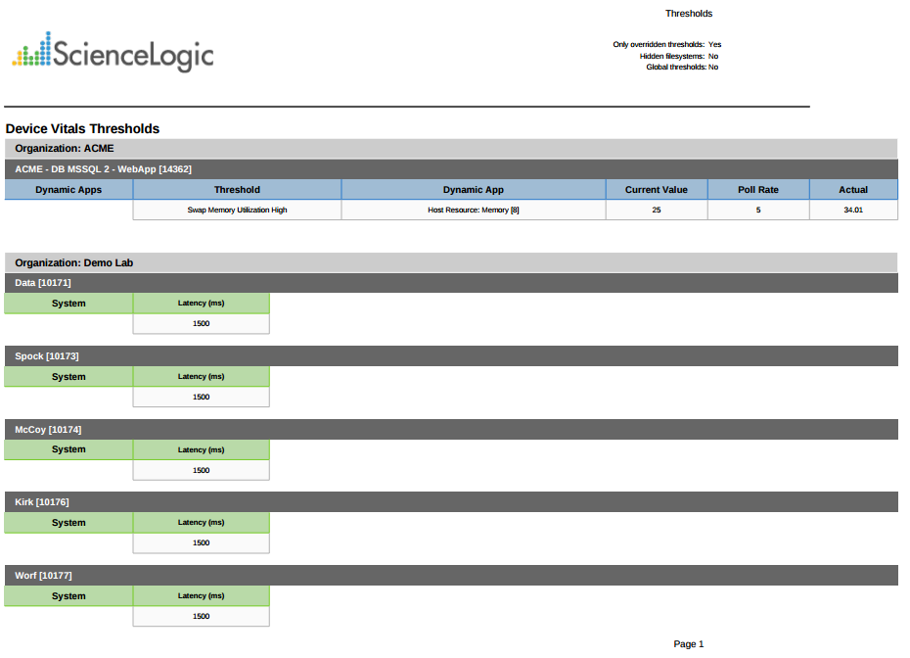Screen dimensions: 910x658
Task: Click the Worf [10177] device header
Action: point(43,576)
